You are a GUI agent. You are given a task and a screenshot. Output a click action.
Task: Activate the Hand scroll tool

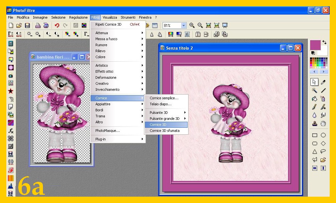323,123
